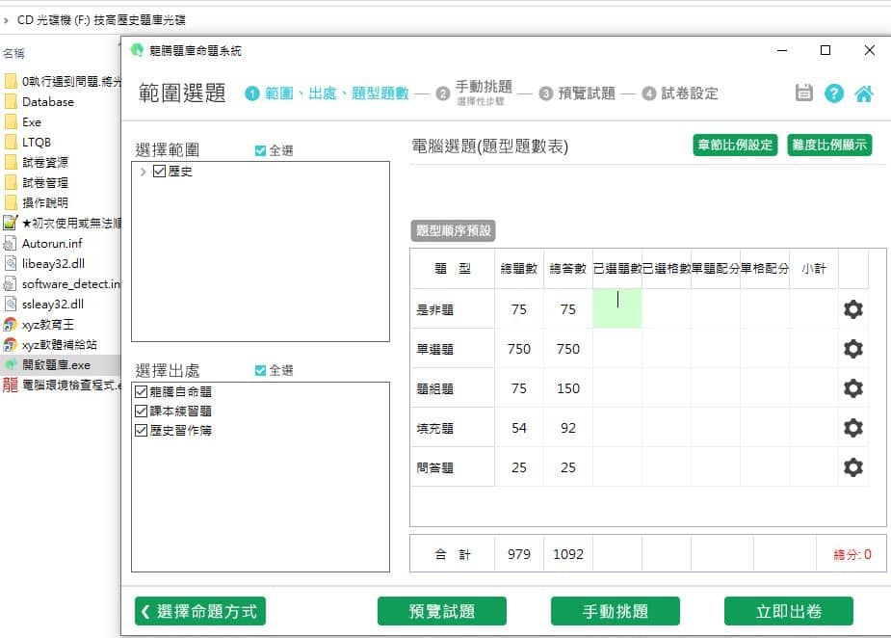Click 已選題數 cell for 單選題

617,349
